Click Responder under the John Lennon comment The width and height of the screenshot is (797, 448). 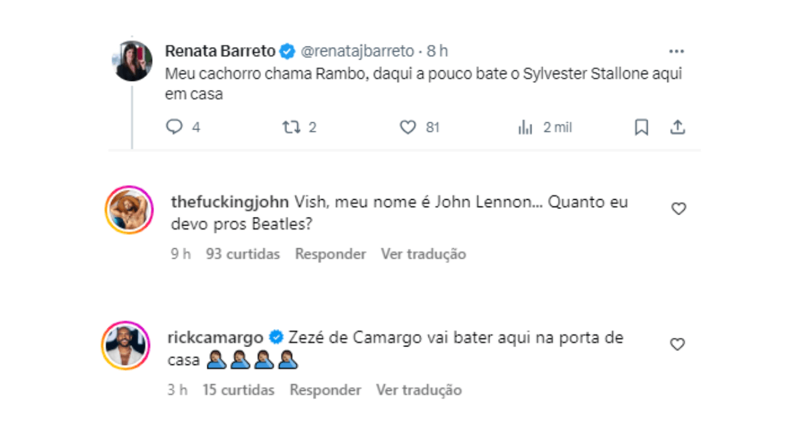pos(331,254)
